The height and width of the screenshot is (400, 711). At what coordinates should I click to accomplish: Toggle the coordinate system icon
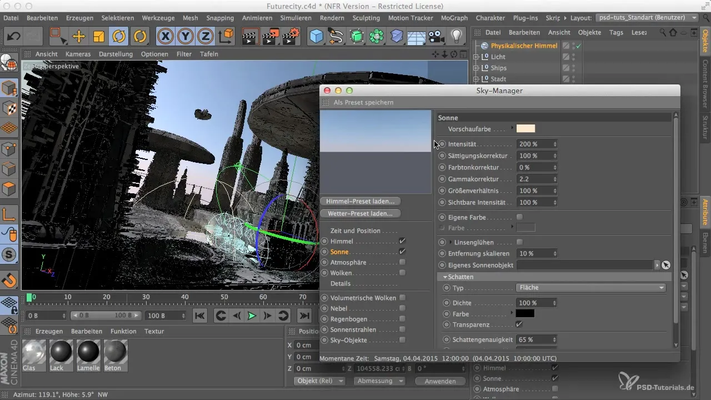pyautogui.click(x=227, y=37)
